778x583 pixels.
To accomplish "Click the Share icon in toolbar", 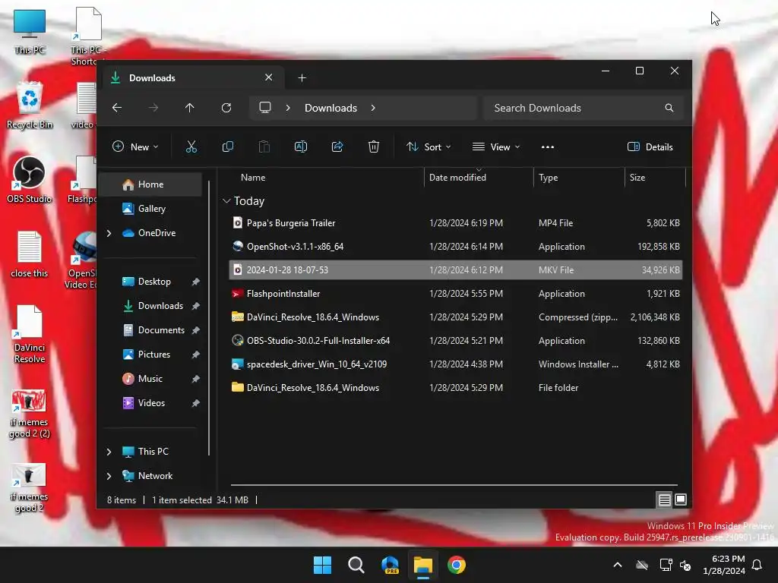I will click(x=337, y=147).
